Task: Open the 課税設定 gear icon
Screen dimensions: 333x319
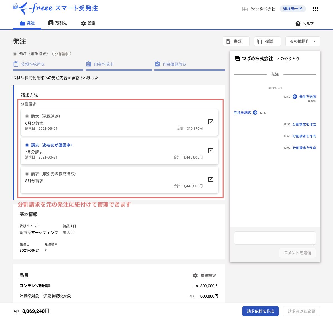Action: click(195, 275)
